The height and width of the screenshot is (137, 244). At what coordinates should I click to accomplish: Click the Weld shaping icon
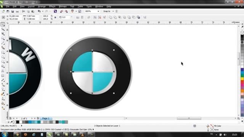pos(111,17)
